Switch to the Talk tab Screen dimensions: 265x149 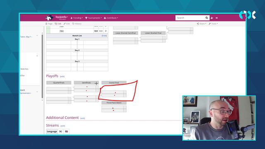point(58,24)
